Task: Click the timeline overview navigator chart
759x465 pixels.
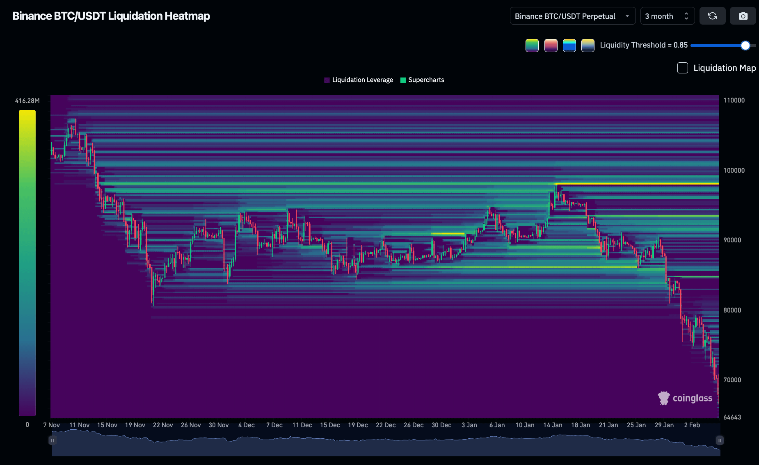Action: [x=386, y=445]
